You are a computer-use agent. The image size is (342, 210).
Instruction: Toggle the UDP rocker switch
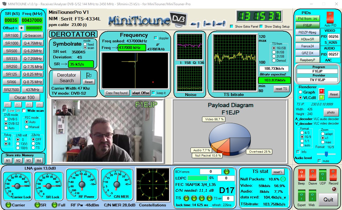tap(323, 175)
